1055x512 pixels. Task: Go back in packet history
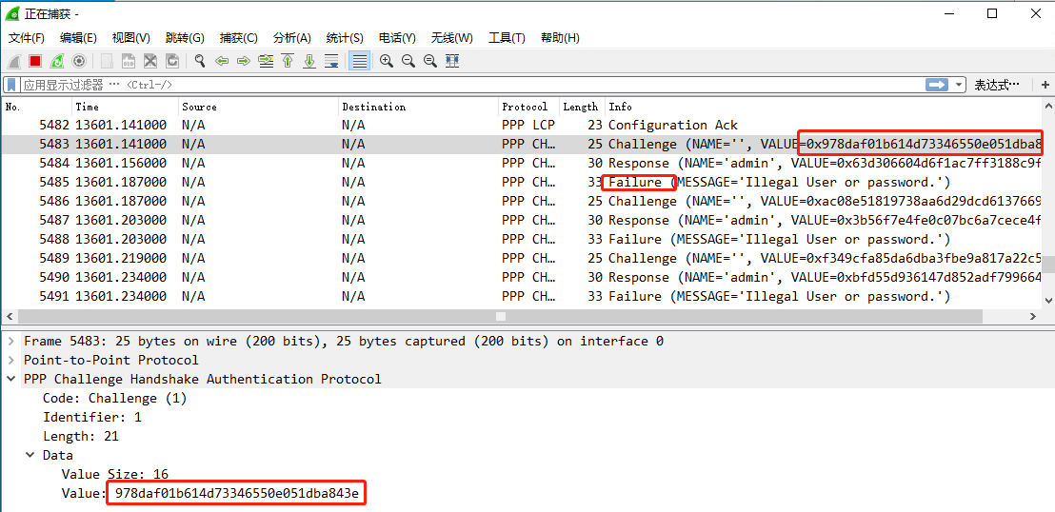pos(221,61)
